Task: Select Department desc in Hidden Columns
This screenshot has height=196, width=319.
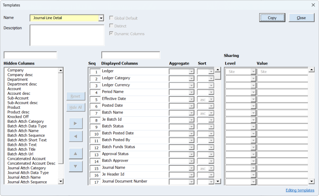Action: (x=22, y=84)
